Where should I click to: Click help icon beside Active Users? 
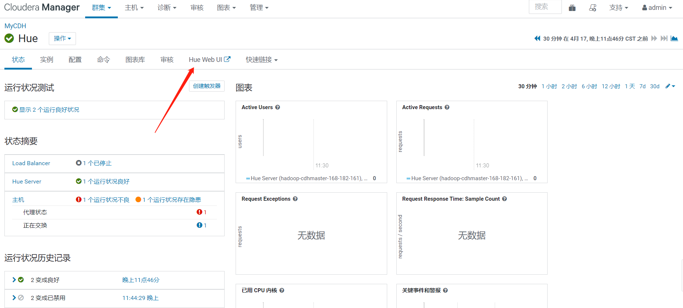[277, 107]
